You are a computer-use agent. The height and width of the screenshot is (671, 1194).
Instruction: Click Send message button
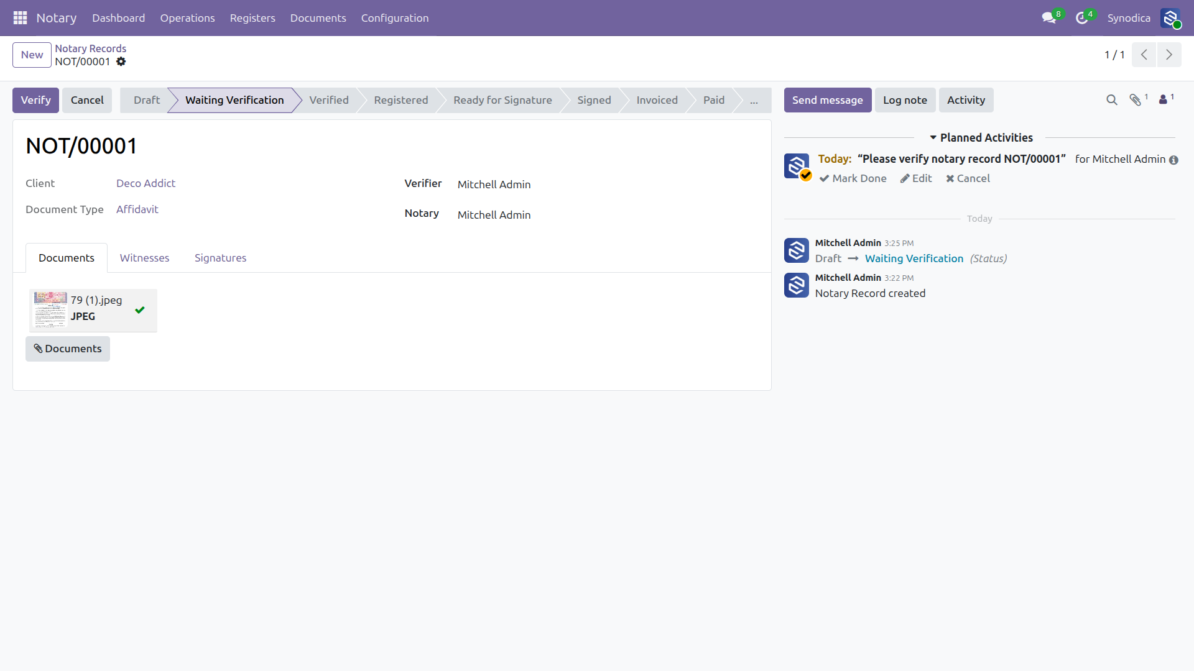pos(827,100)
